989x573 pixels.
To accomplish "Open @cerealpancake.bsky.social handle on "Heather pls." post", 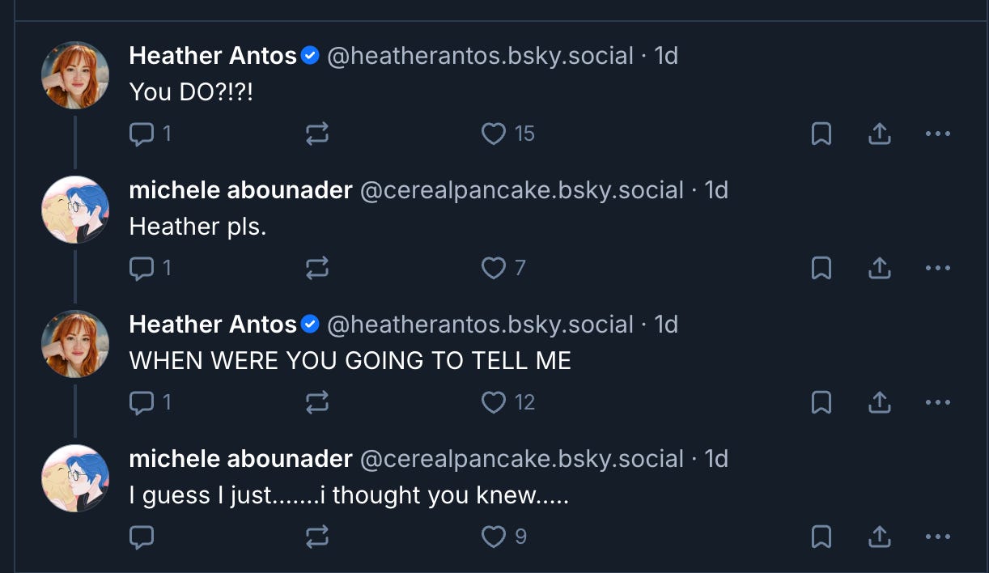I will tap(521, 190).
